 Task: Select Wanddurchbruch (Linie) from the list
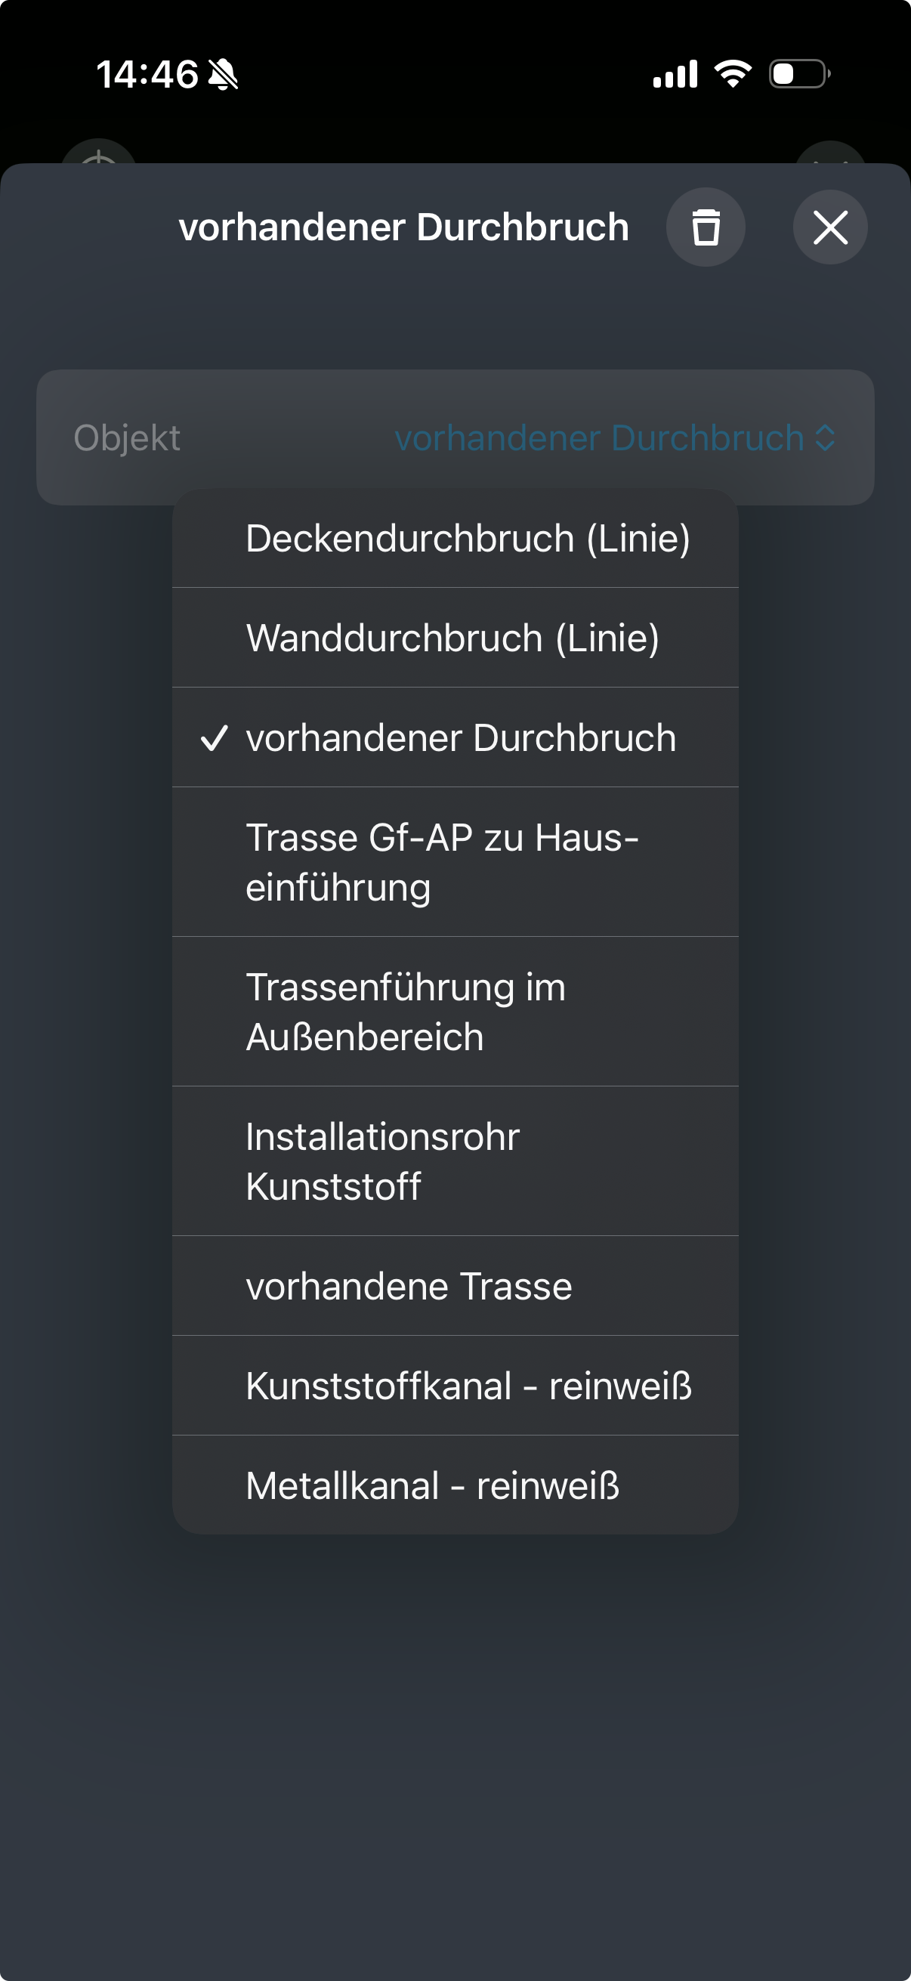tap(452, 637)
